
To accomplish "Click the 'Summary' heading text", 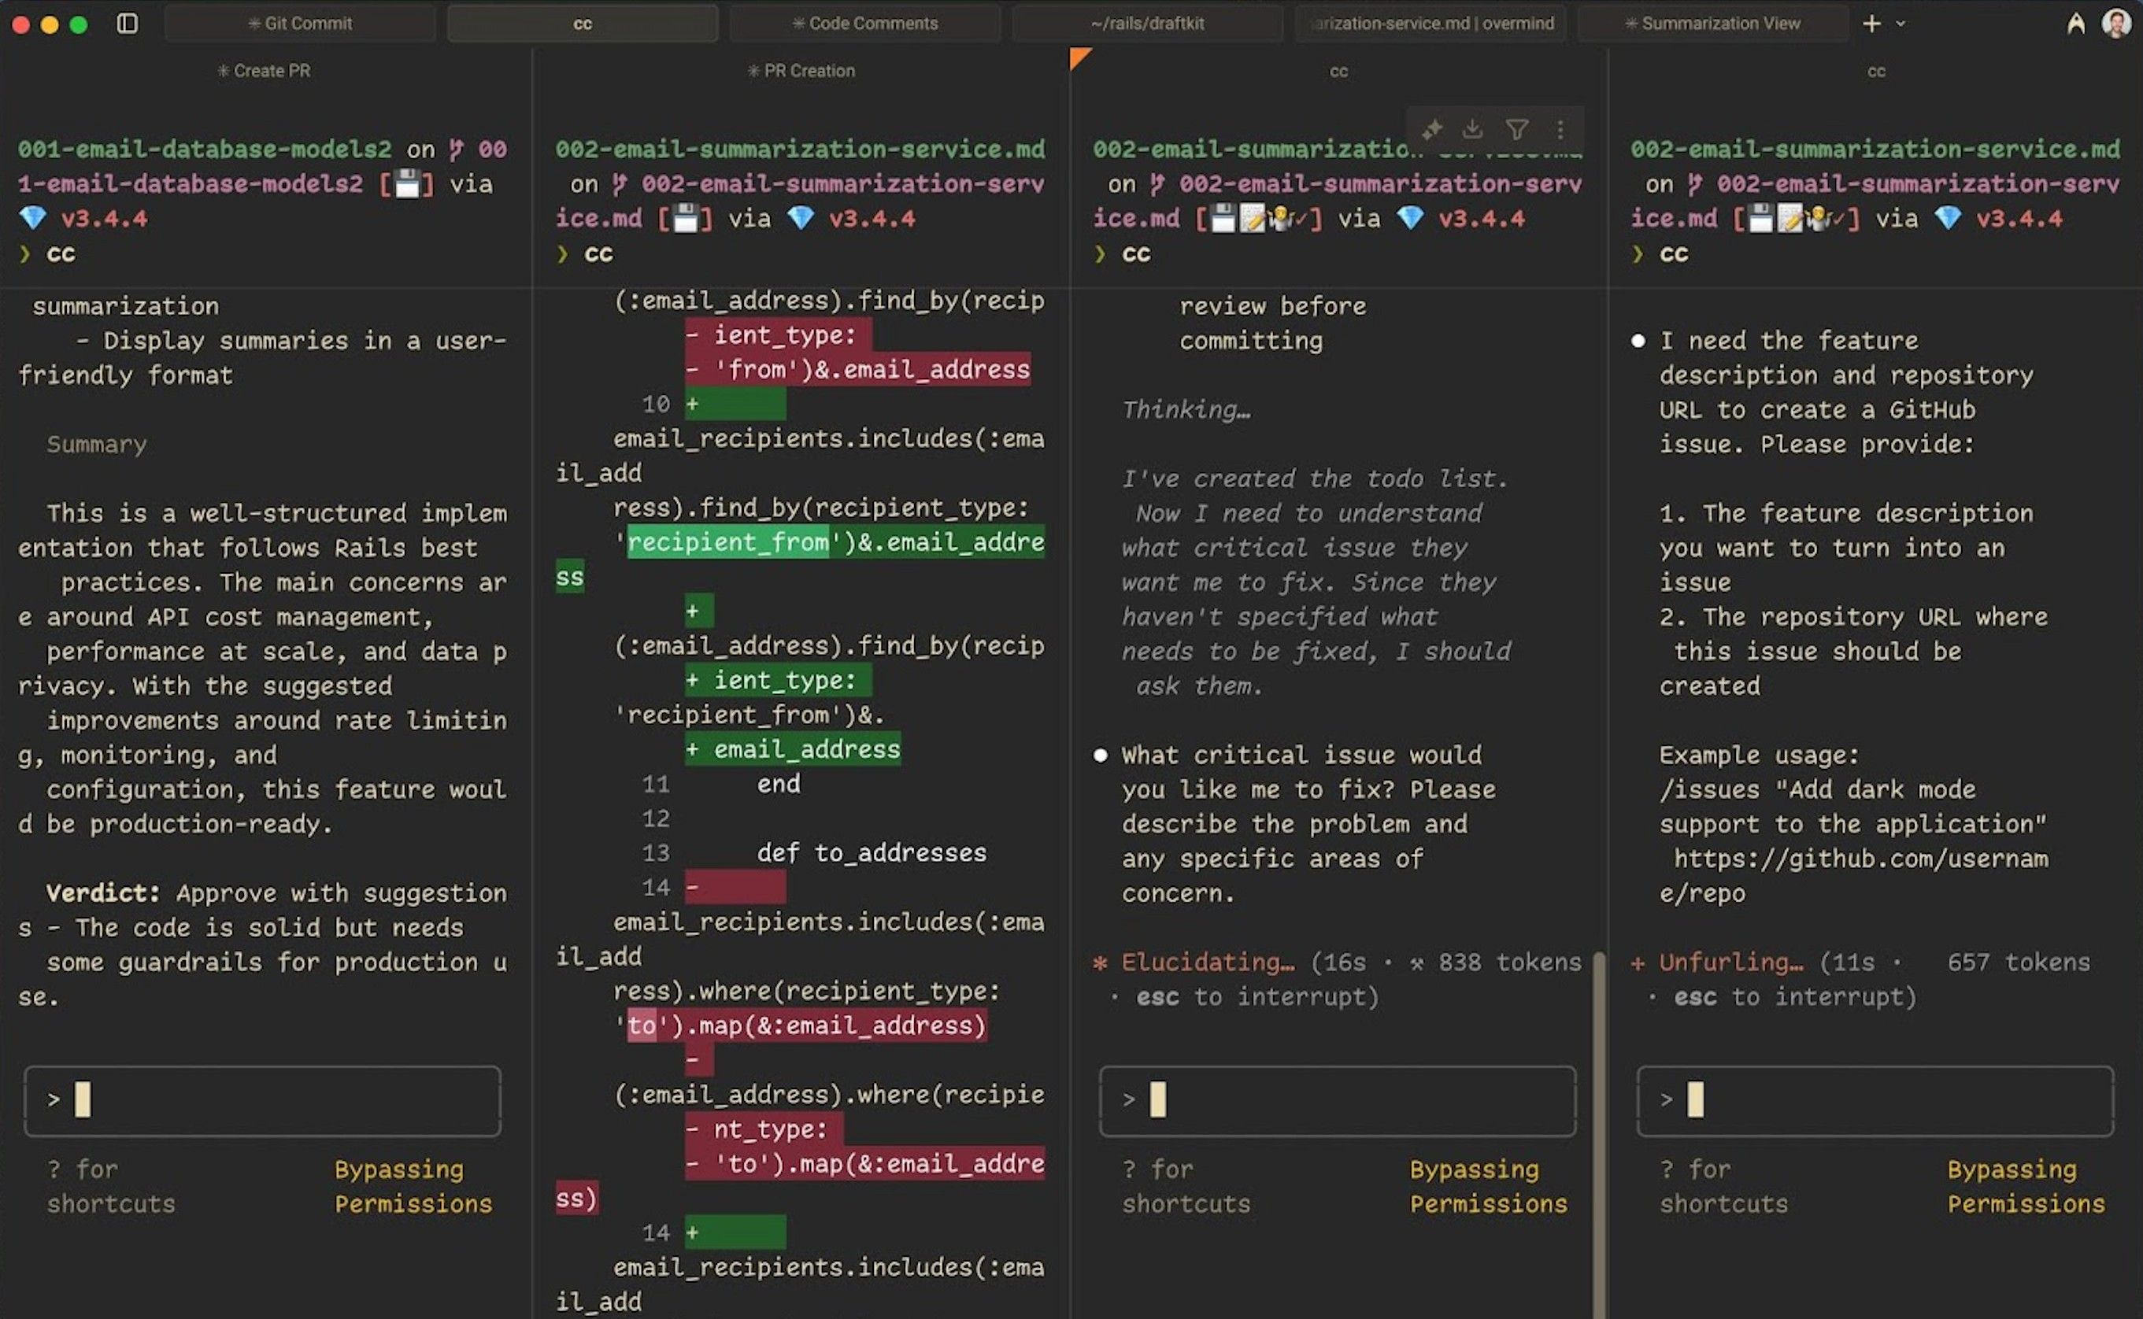I will (97, 445).
